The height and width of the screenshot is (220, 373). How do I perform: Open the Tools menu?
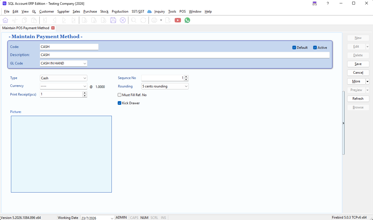click(172, 11)
